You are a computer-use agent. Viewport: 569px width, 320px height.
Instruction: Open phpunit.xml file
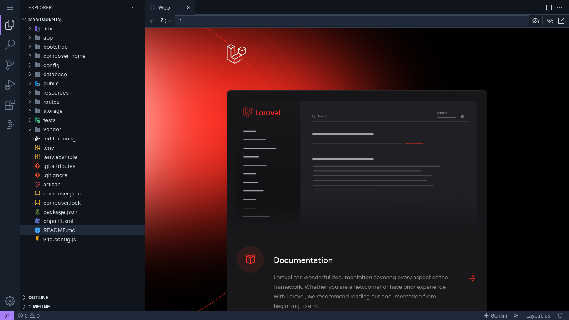[82, 221]
